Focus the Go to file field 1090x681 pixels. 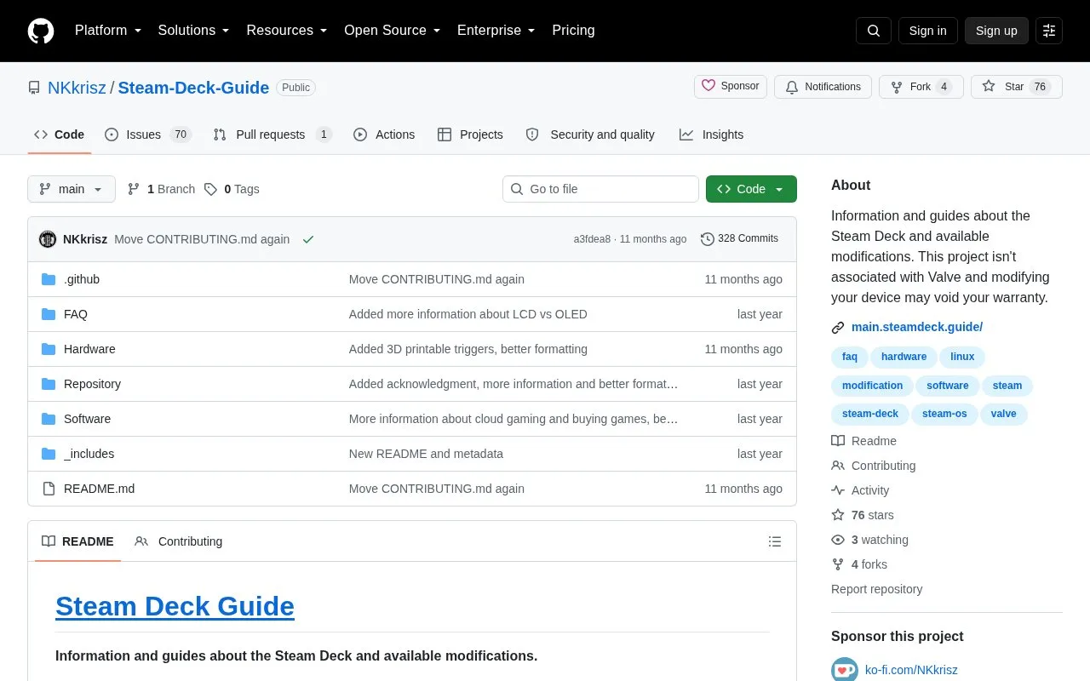click(x=600, y=189)
